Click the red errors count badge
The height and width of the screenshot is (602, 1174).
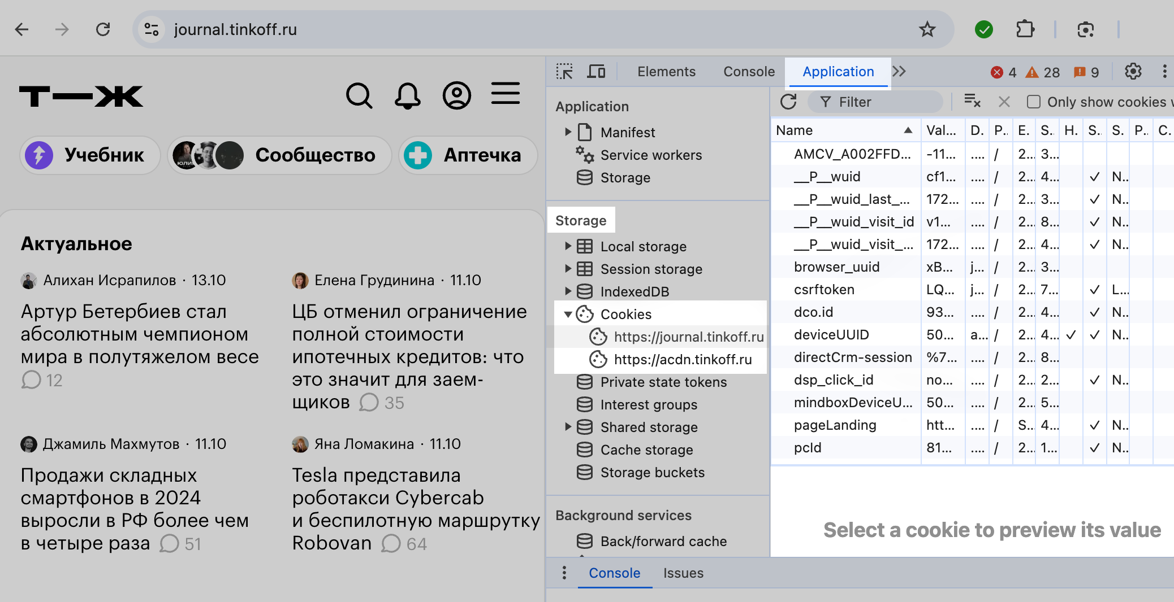click(x=1004, y=72)
